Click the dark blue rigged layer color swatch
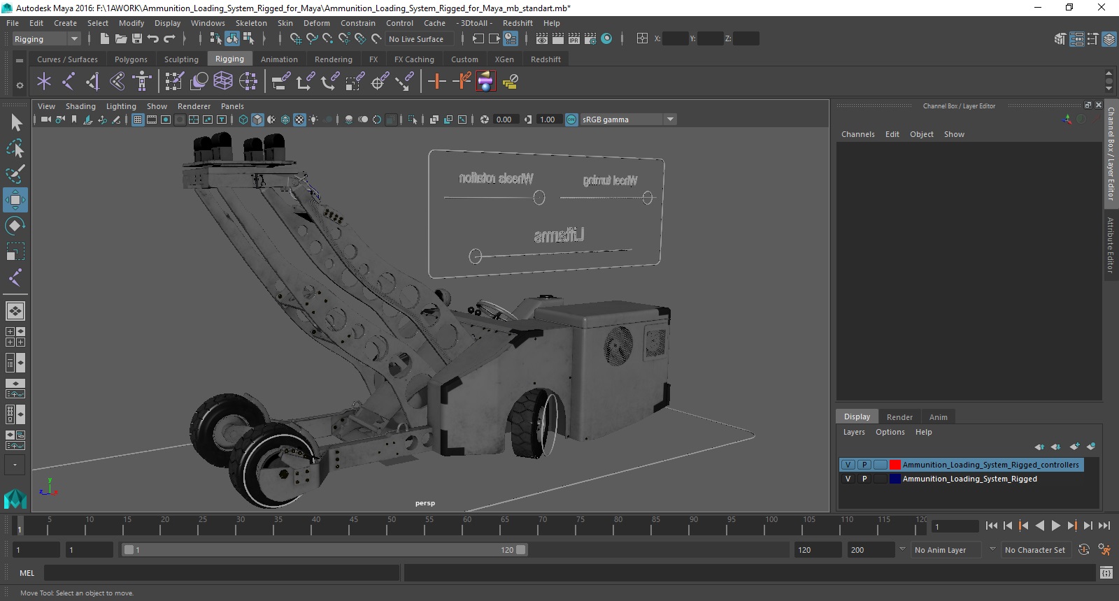Viewport: 1119px width, 601px height. (x=895, y=479)
